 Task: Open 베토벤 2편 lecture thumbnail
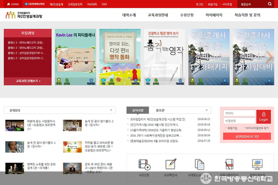[72, 147]
